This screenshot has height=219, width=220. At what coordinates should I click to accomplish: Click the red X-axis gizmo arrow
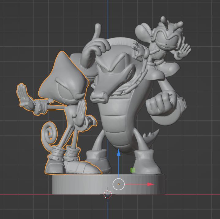(151, 184)
